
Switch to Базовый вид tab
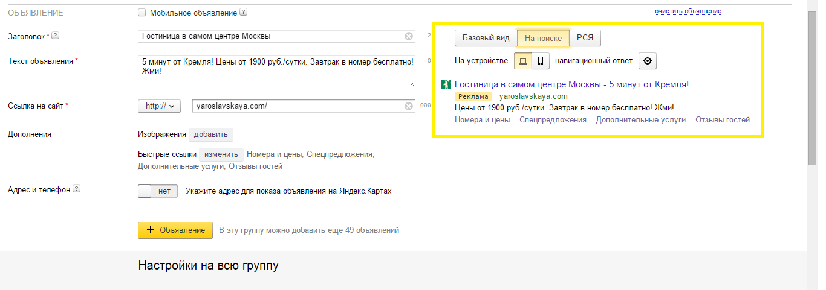[486, 38]
